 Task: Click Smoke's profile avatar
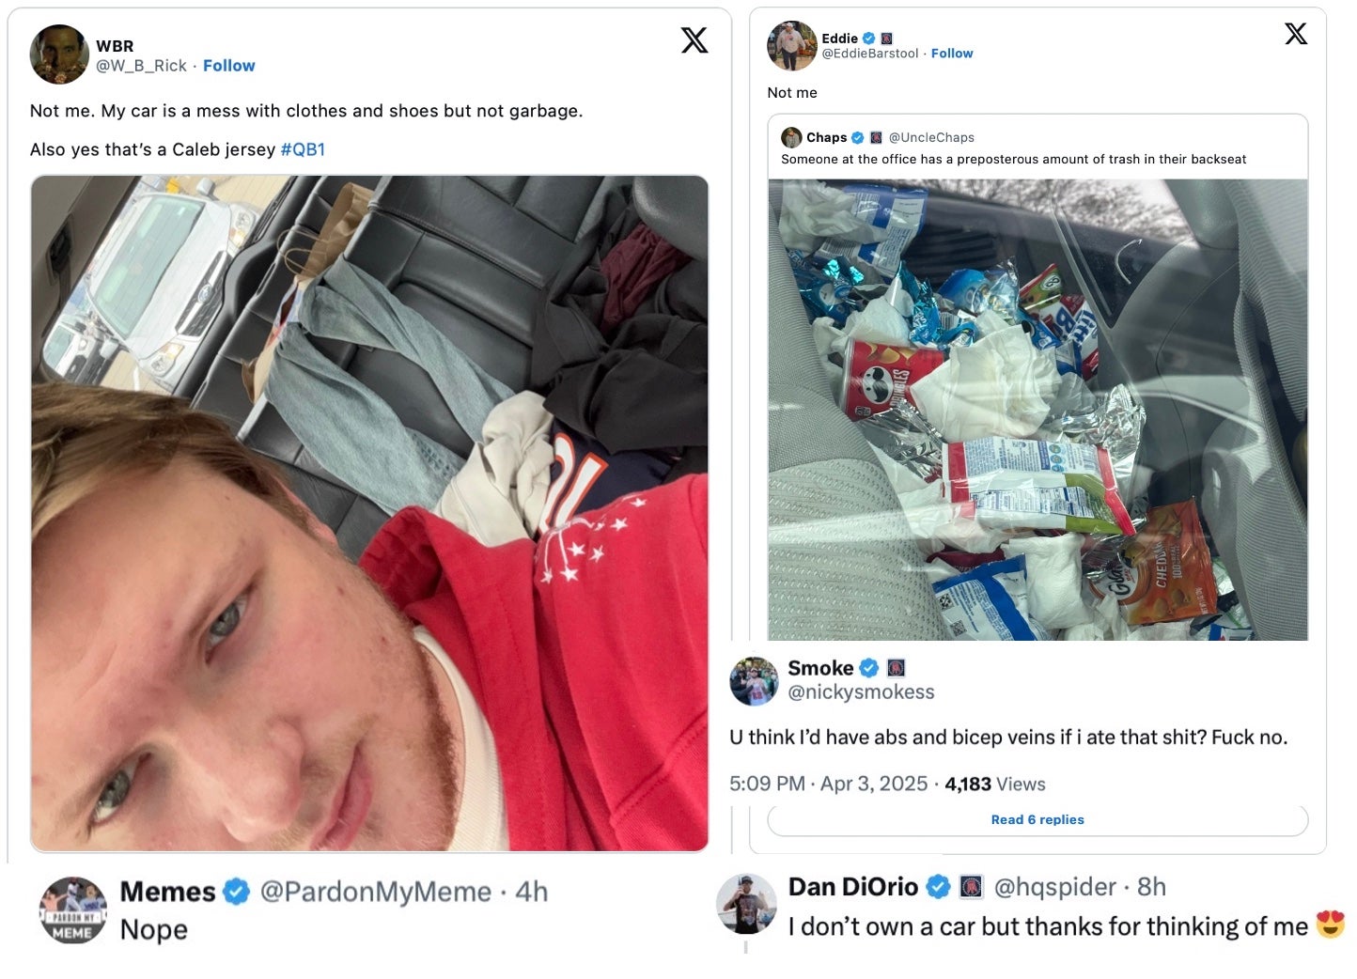pyautogui.click(x=754, y=680)
